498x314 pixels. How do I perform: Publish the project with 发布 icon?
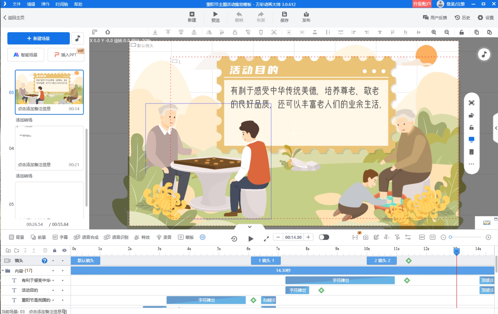pyautogui.click(x=306, y=17)
